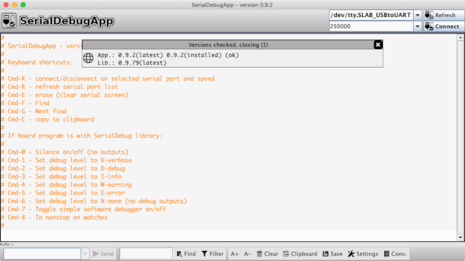Increase font size with A+

(x=234, y=254)
